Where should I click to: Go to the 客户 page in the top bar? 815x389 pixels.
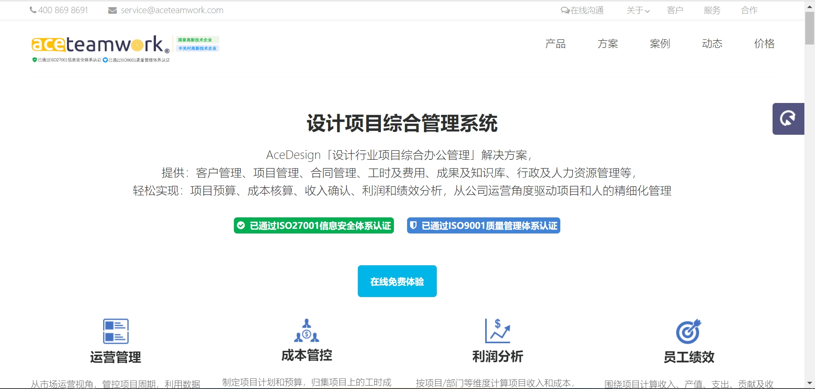tap(675, 11)
